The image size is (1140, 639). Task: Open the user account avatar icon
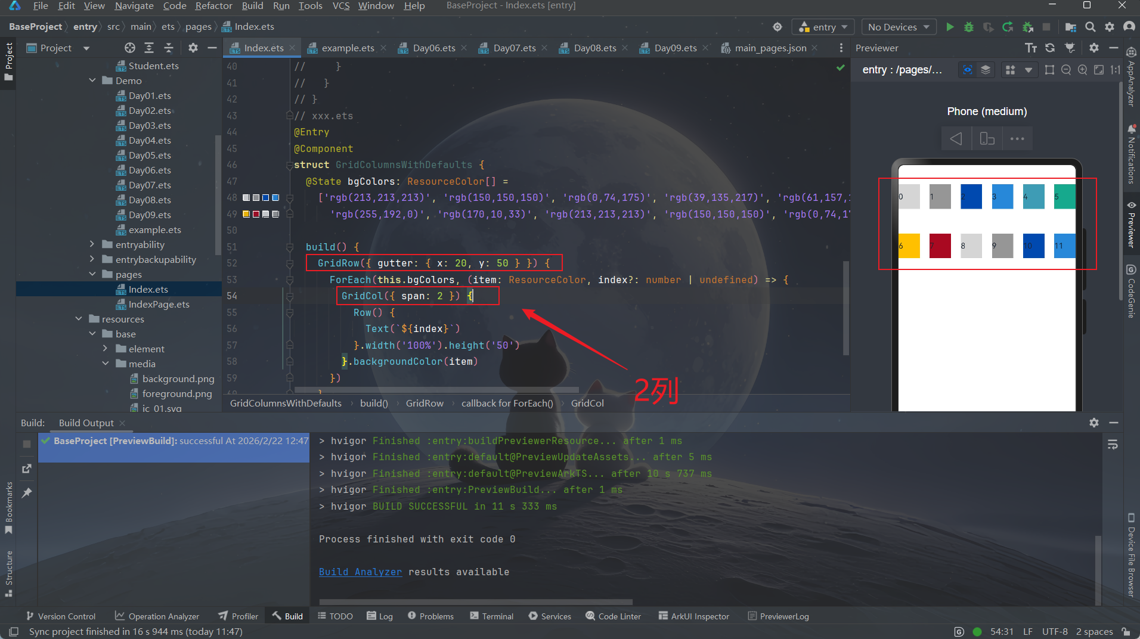[x=1129, y=27]
